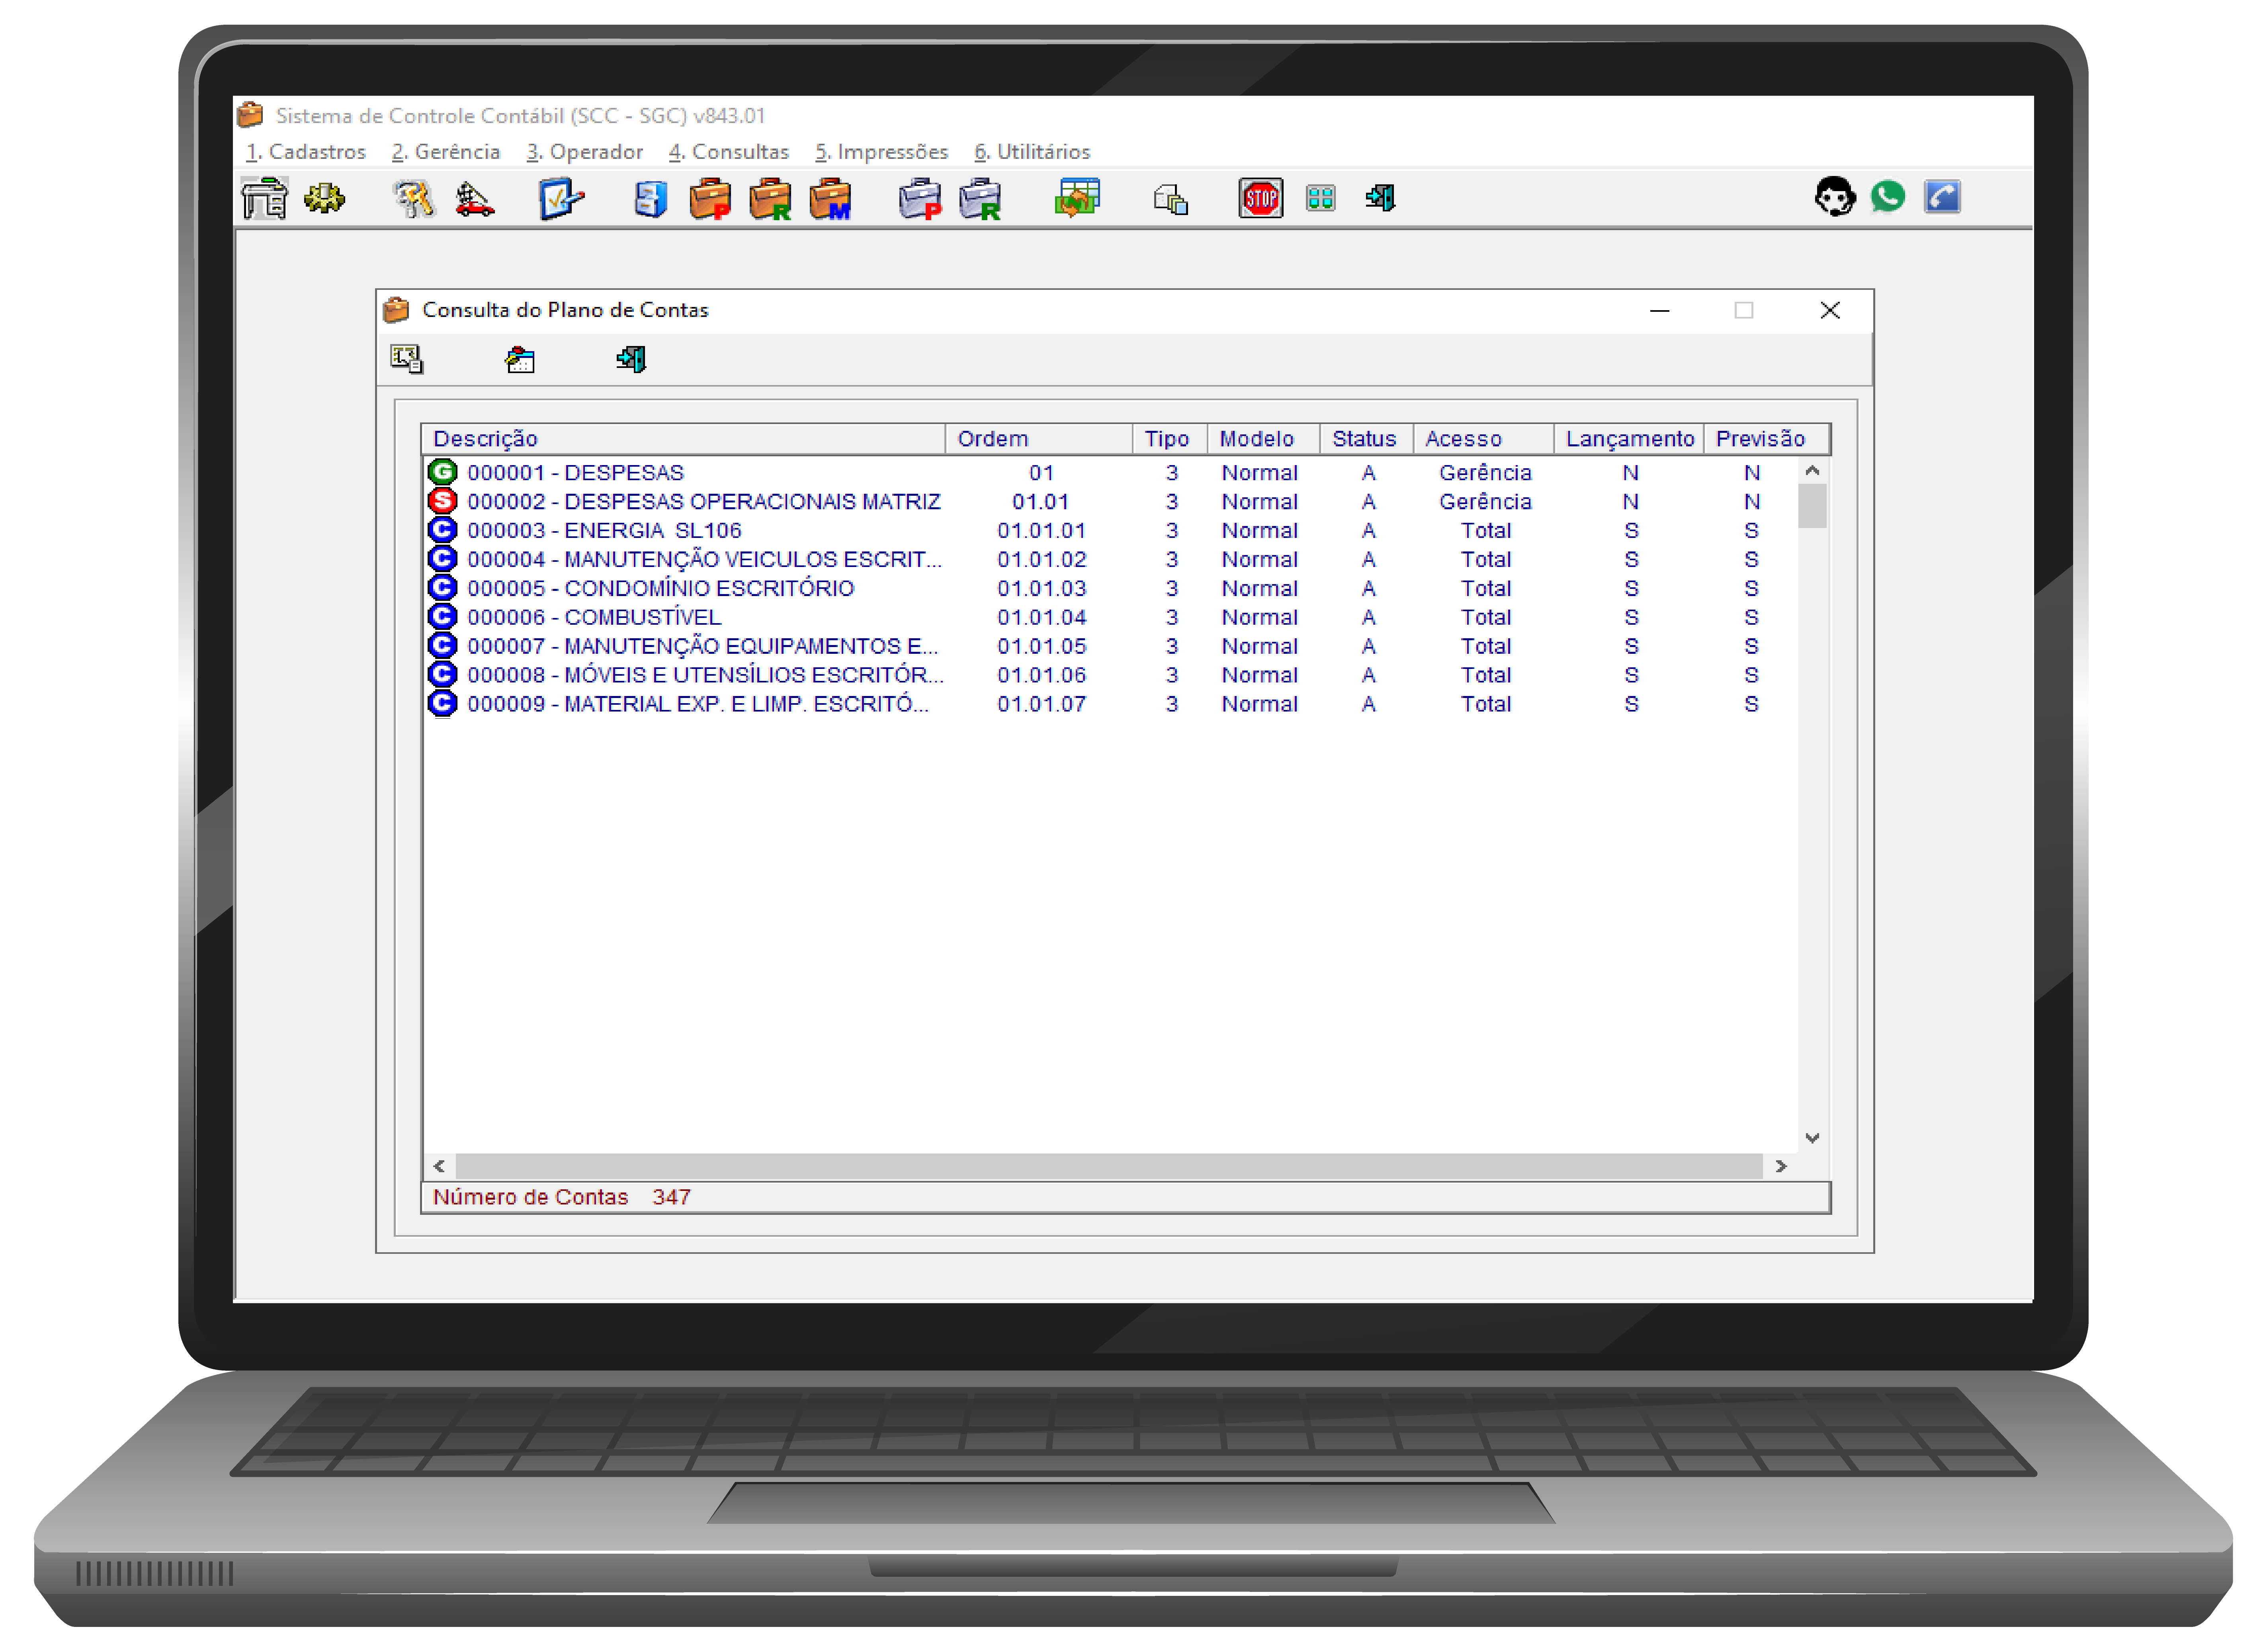The image size is (2267, 1652).
Task: Click the Ordem value 01.01.03
Action: click(1041, 588)
